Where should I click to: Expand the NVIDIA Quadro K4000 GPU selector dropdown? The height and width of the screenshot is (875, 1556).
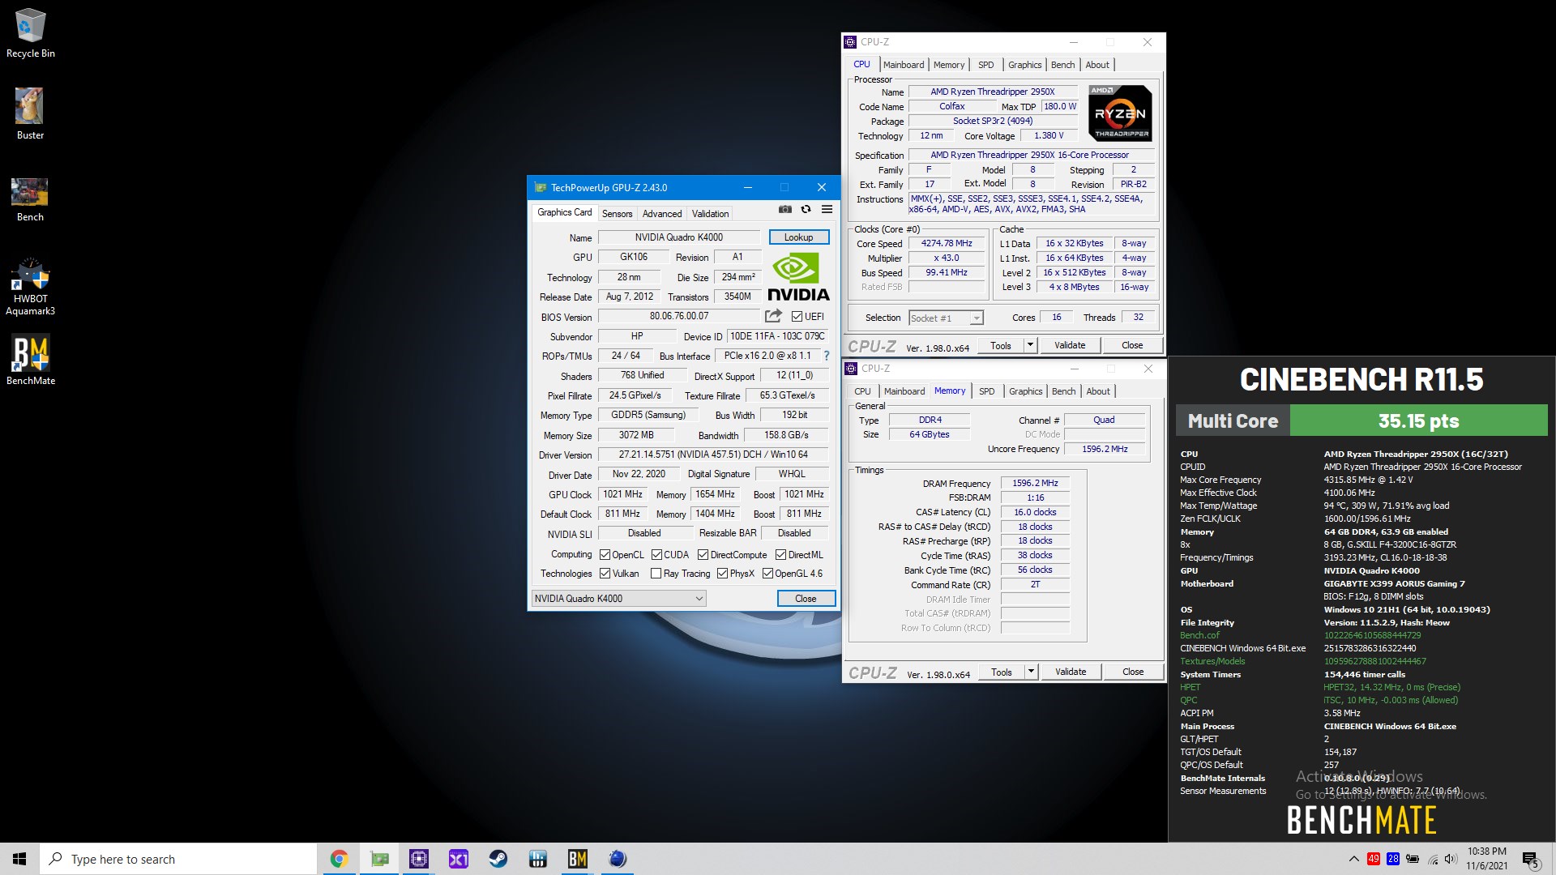pos(618,599)
